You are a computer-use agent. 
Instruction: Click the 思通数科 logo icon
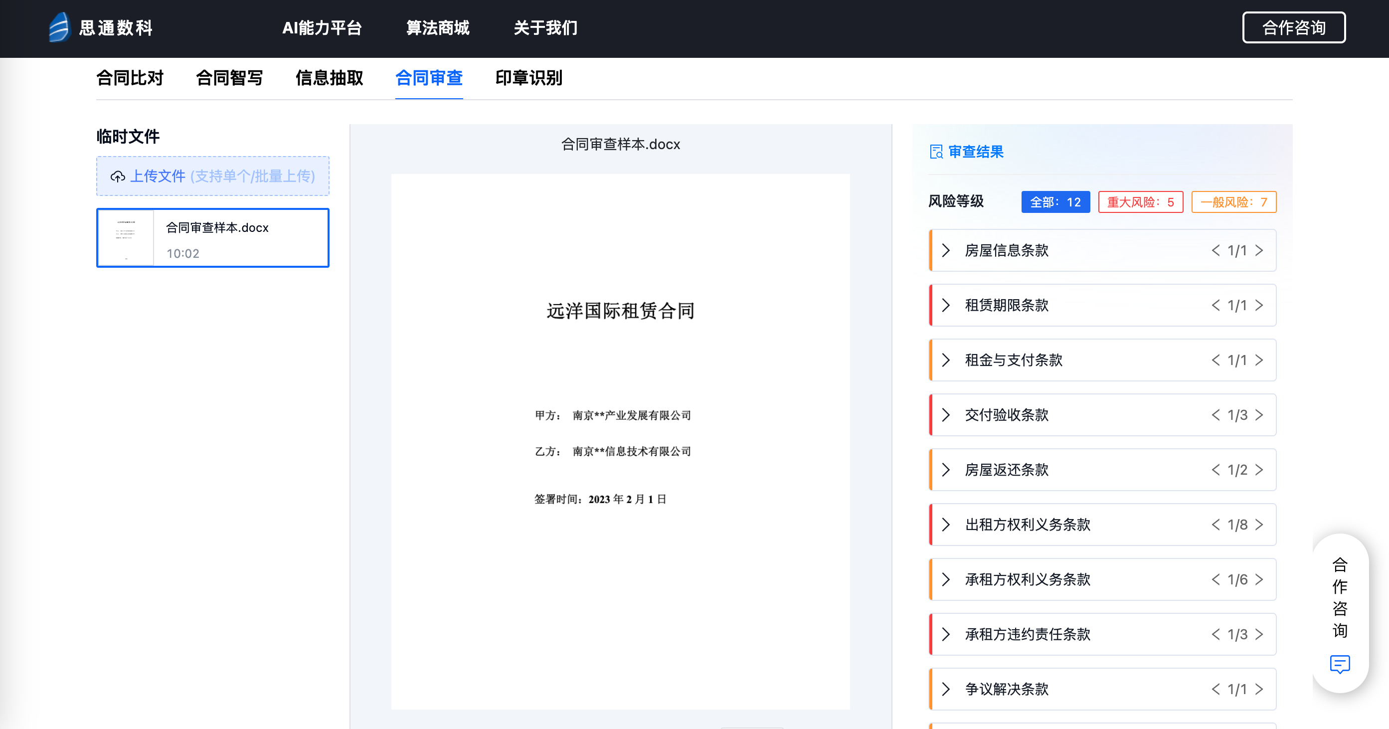click(59, 27)
